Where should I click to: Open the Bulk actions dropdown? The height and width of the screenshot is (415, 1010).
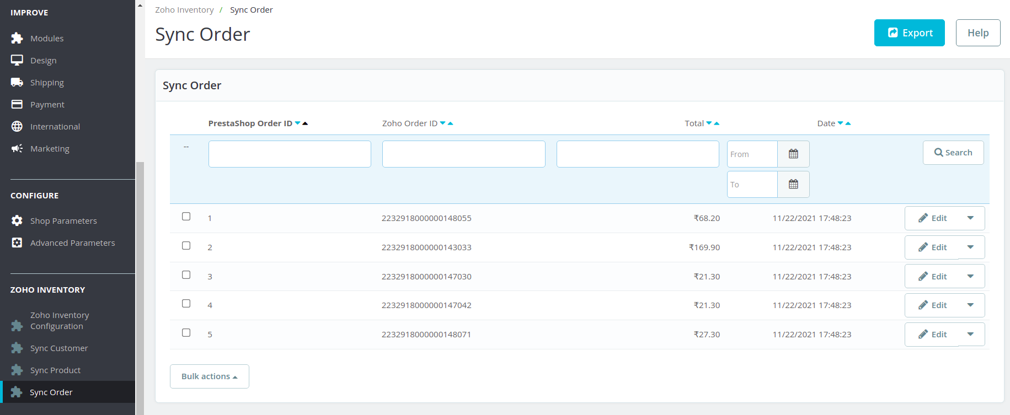click(x=210, y=376)
